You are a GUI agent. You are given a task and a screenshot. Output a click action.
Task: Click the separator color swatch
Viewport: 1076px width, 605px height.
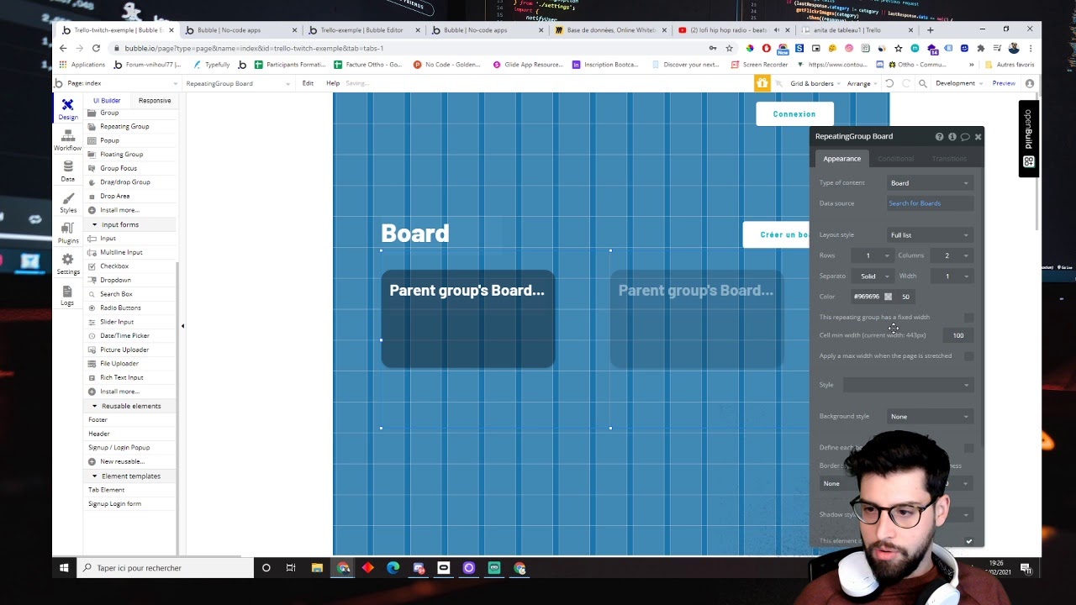click(x=888, y=297)
